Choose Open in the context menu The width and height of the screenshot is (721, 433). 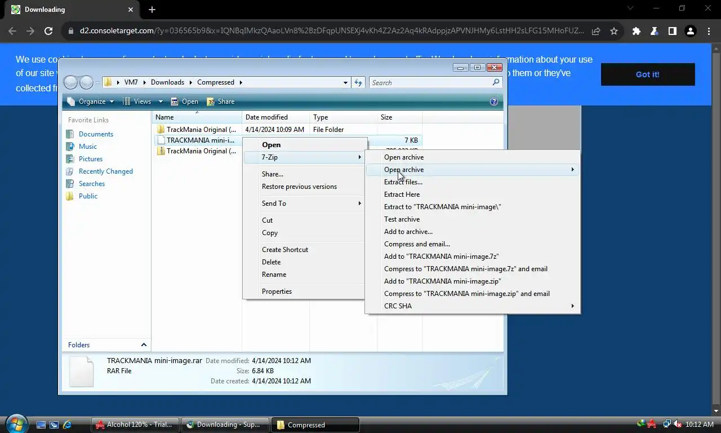pos(271,145)
